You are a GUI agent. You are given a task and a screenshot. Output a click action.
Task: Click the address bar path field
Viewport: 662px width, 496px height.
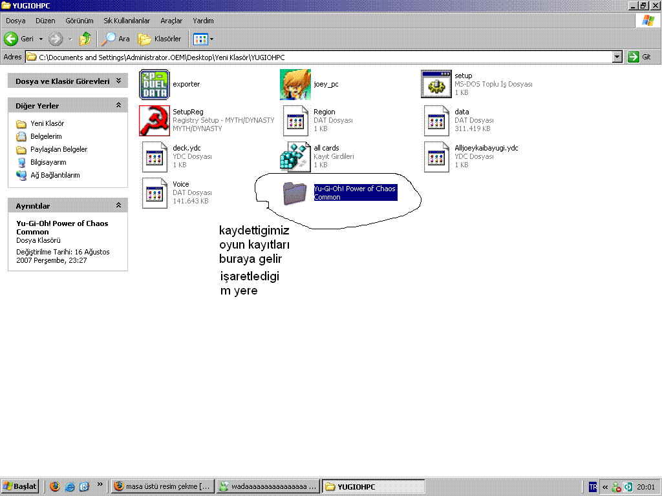tap(319, 57)
